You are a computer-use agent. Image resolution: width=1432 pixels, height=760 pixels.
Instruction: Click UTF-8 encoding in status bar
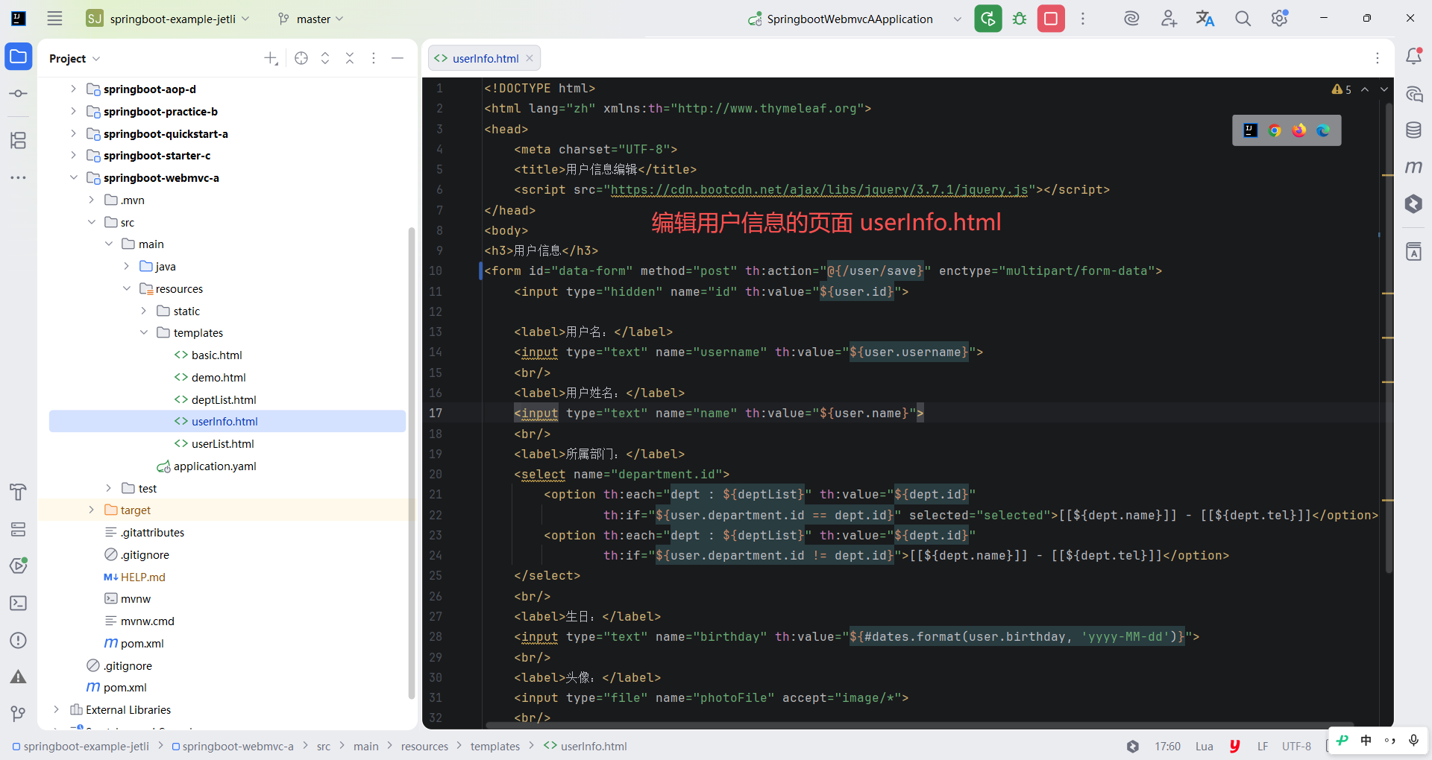(1296, 746)
